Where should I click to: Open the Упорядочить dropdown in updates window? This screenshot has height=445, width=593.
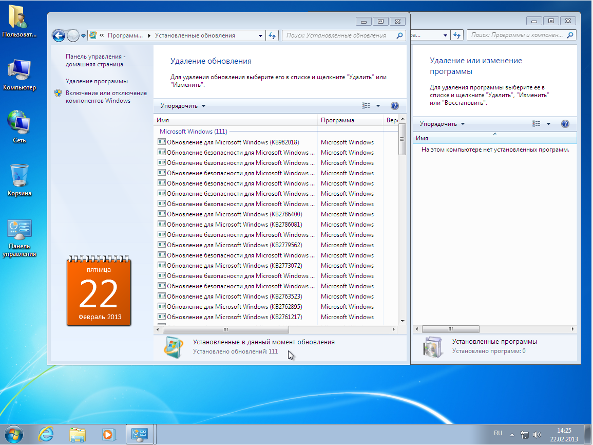coord(183,106)
